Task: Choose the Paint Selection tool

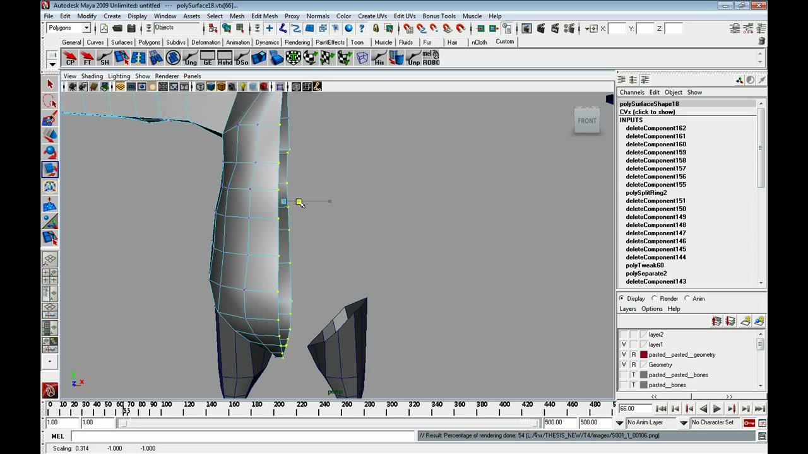Action: click(50, 119)
